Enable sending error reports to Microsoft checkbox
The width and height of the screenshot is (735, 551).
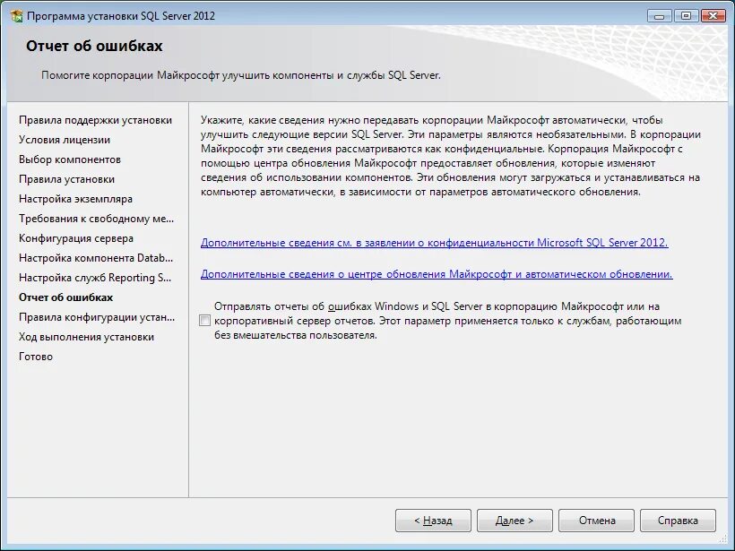click(x=204, y=321)
